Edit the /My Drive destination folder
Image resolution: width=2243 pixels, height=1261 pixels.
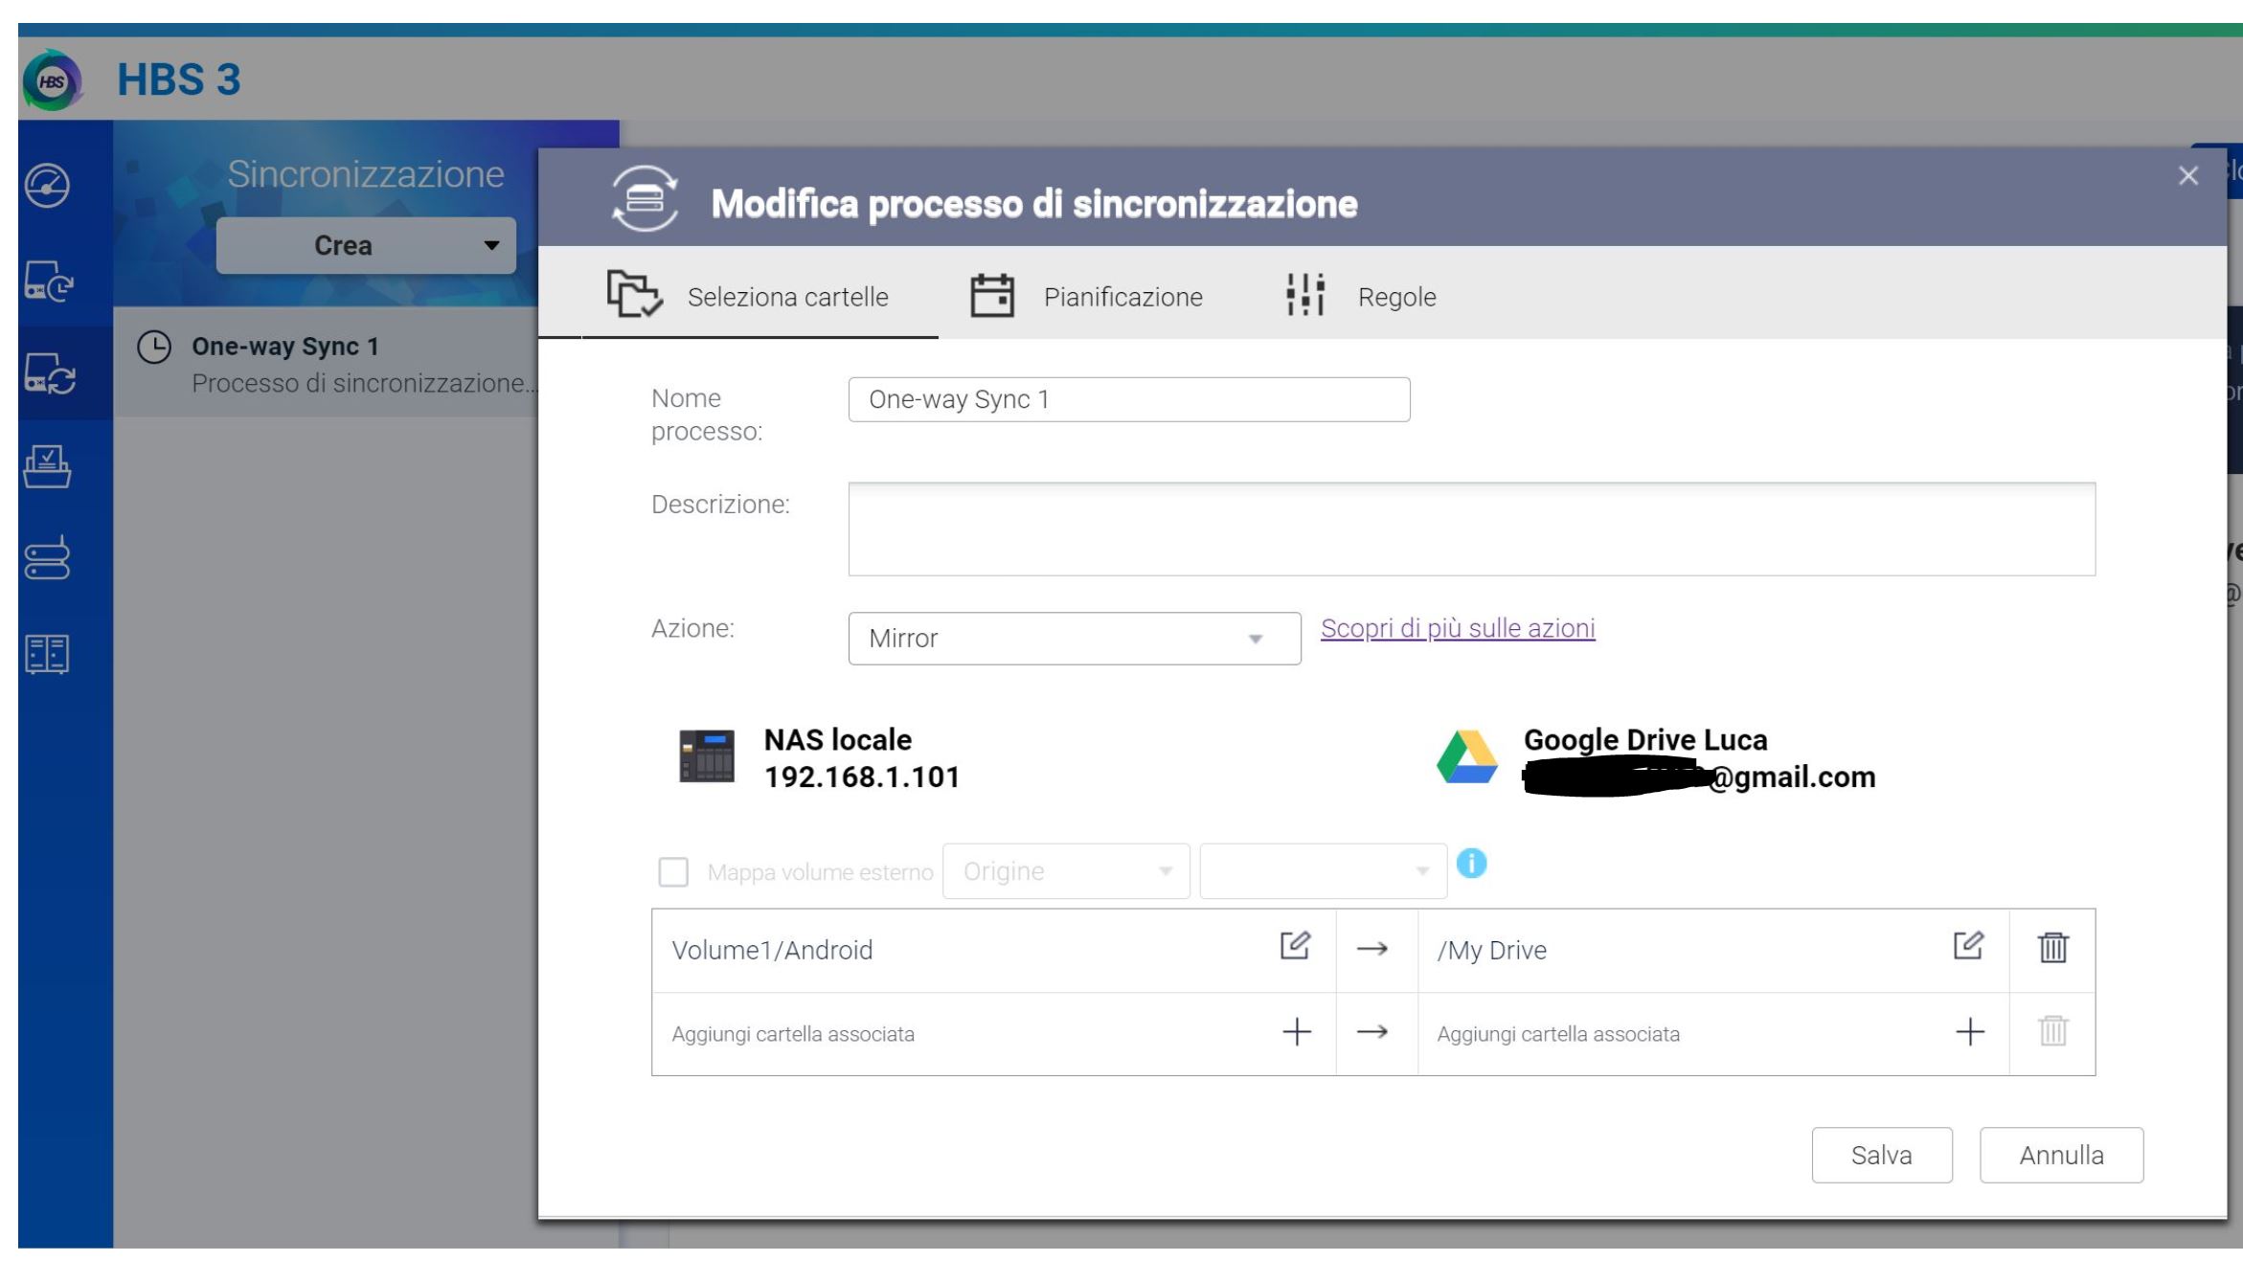pos(1968,947)
